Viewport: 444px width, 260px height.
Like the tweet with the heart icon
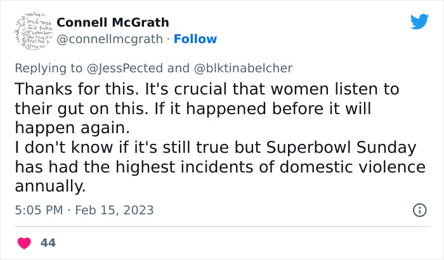24,243
